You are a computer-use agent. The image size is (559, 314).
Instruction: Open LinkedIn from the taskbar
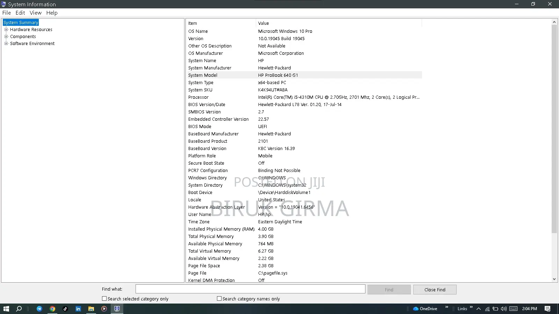78,309
